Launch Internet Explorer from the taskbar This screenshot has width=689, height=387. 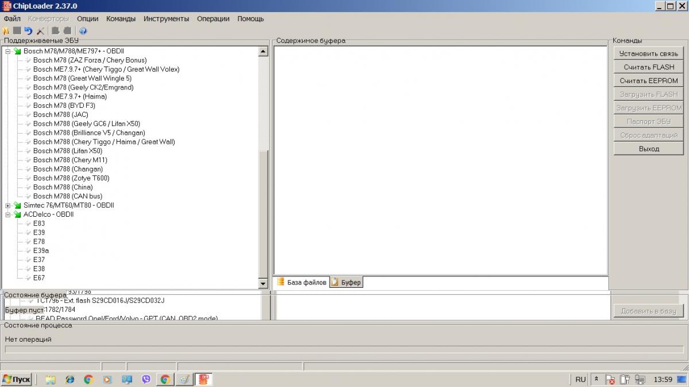[x=70, y=380]
